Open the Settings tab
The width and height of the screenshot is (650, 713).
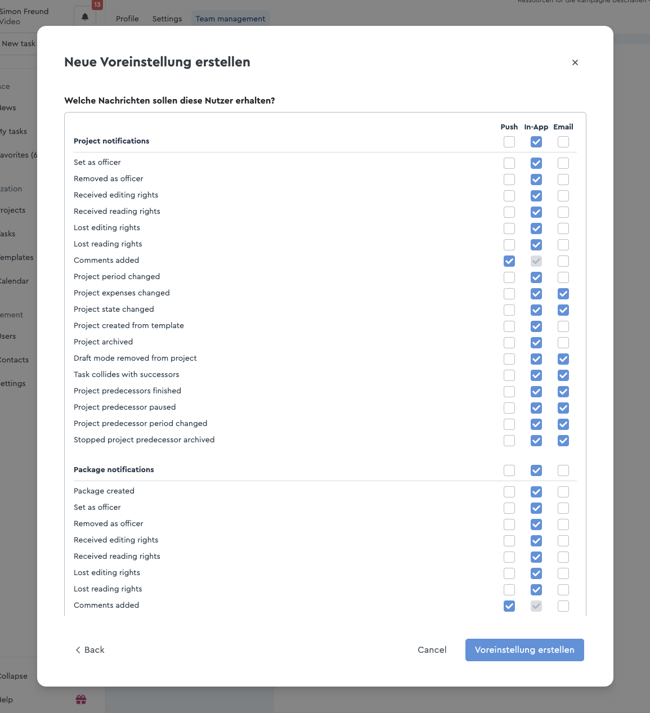click(x=167, y=19)
